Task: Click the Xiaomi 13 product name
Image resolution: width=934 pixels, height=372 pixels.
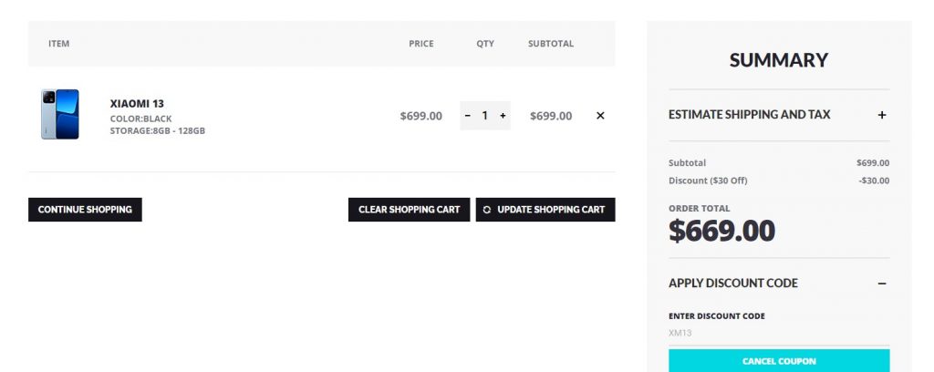Action: point(137,104)
